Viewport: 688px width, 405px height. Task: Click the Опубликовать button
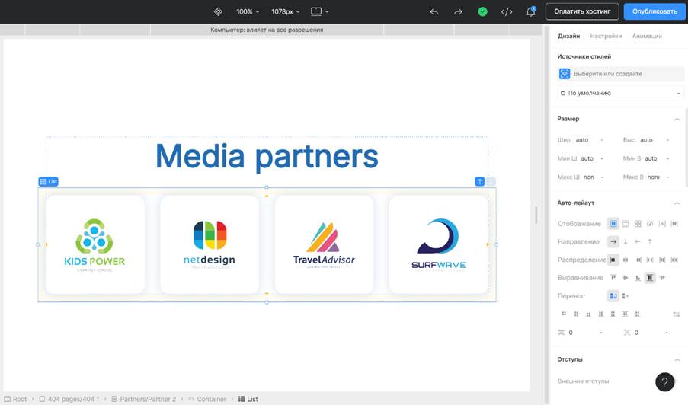point(654,11)
